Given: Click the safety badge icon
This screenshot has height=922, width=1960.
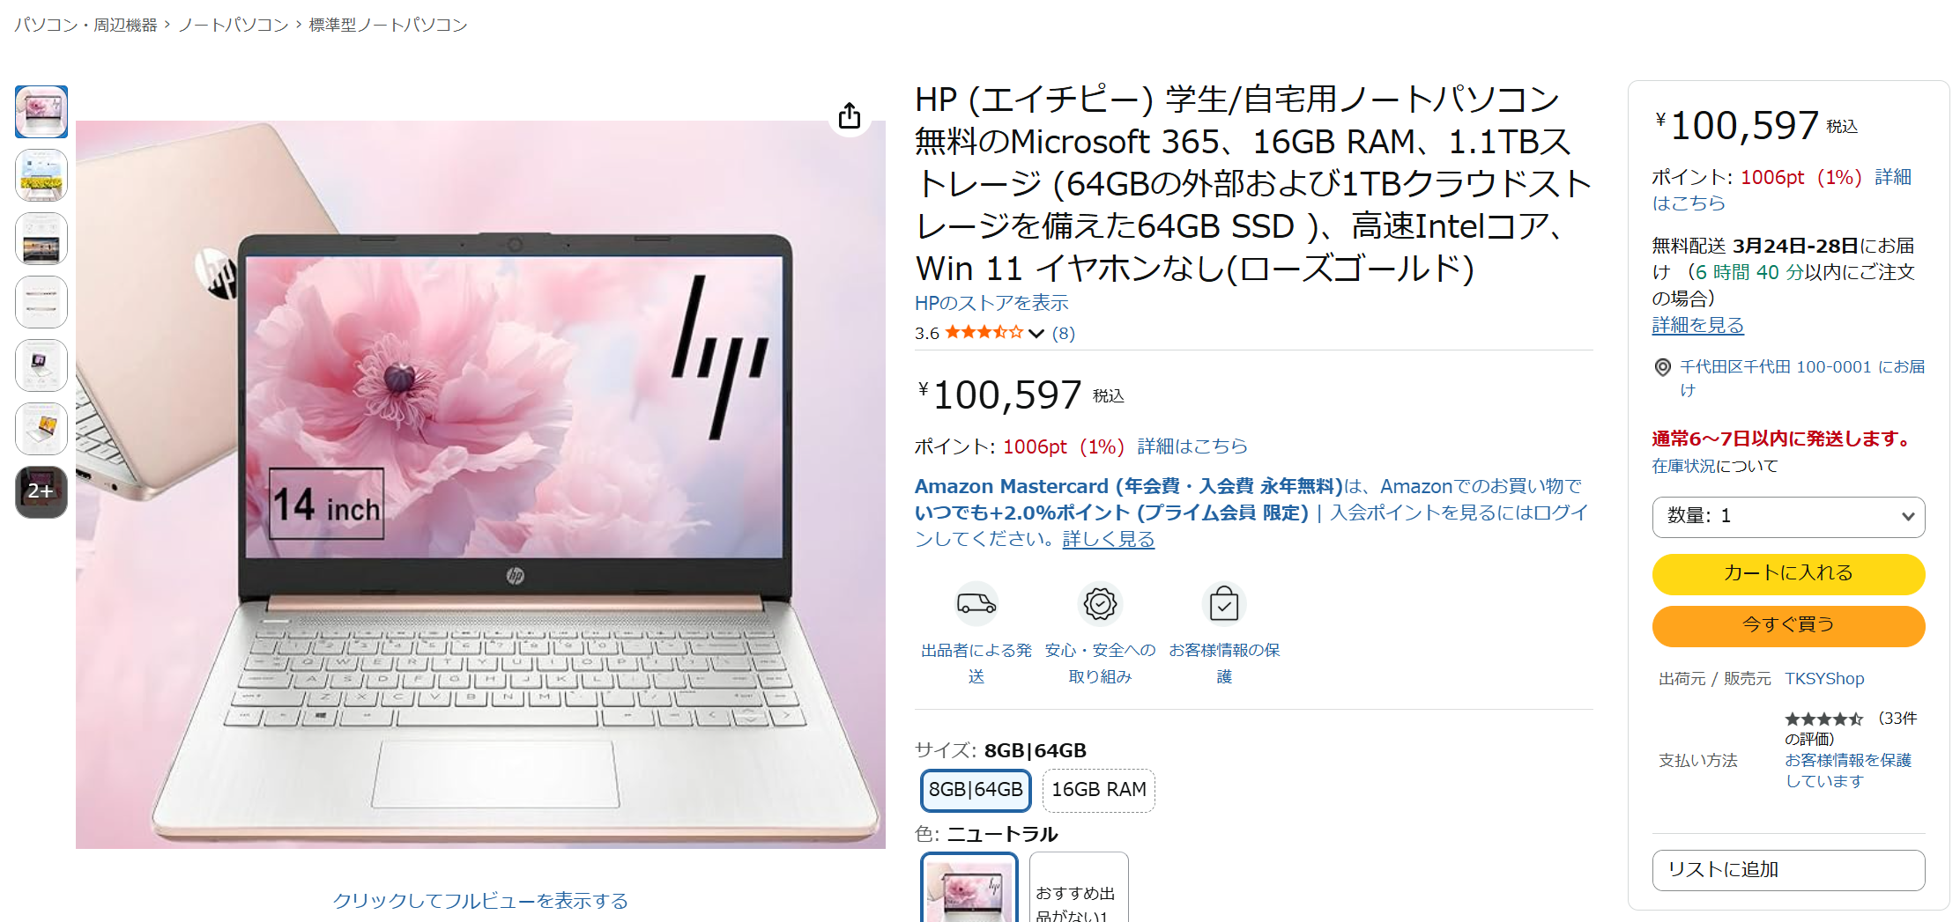Looking at the screenshot, I should 1100,604.
